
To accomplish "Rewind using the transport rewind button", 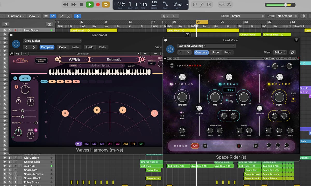I will click(x=66, y=4).
